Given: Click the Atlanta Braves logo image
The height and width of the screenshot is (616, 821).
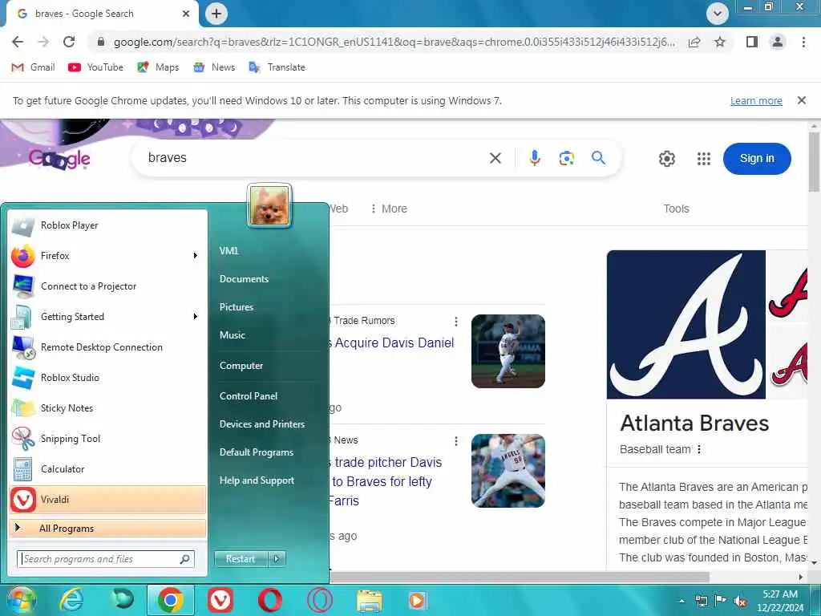Looking at the screenshot, I should point(686,324).
